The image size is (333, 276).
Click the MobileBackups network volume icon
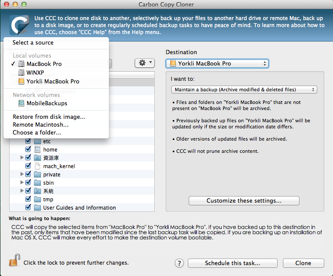[x=21, y=103]
